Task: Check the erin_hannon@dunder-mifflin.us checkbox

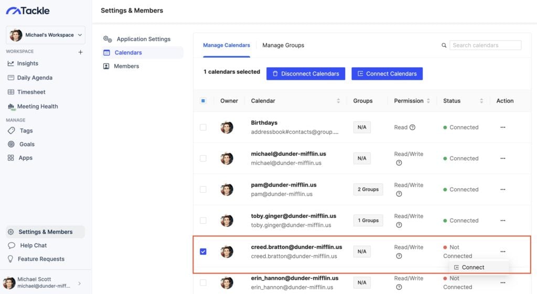Action: (203, 282)
